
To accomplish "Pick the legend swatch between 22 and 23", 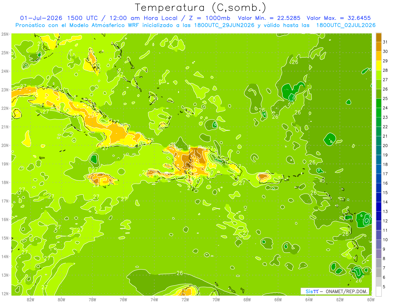I will [379, 122].
